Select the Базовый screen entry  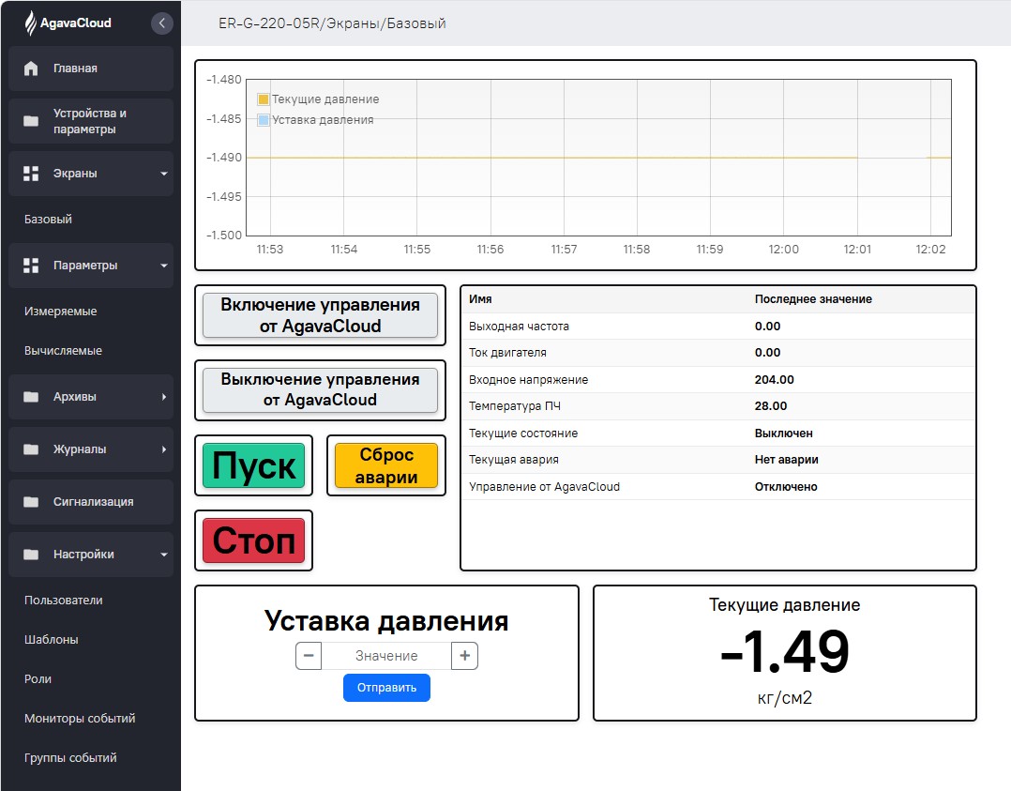pyautogui.click(x=49, y=220)
